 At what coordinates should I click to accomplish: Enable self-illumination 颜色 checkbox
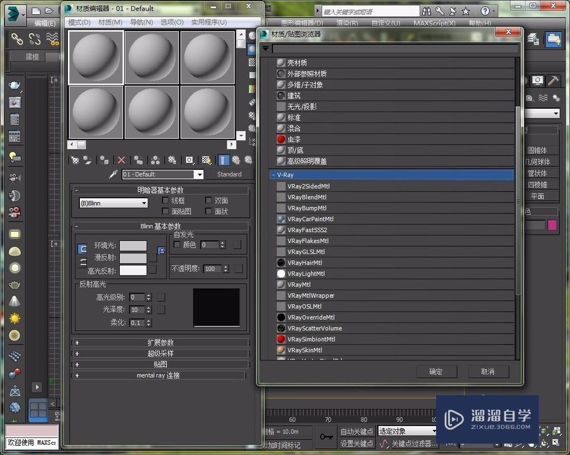[x=177, y=244]
